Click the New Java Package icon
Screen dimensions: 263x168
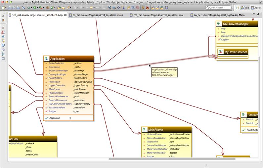[x=48, y=8]
